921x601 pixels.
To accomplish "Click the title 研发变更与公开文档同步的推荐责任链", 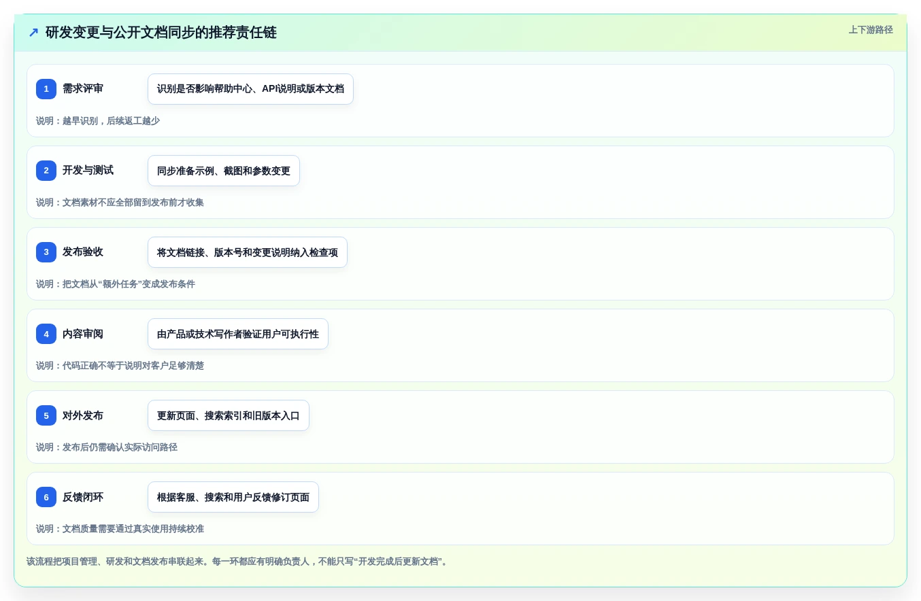I will click(161, 33).
